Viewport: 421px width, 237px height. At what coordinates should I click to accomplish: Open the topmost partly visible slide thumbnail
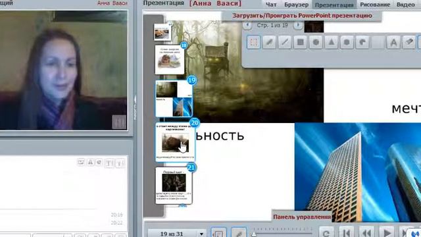coord(162,32)
